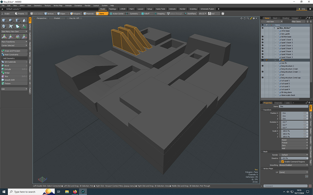Screen dimensions: 313x195
Task: Click the record button beside Command field
Action: 310,186
